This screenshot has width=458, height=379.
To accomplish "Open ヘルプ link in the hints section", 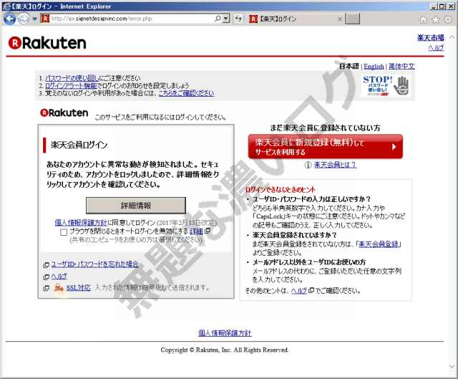I will click(x=299, y=291).
